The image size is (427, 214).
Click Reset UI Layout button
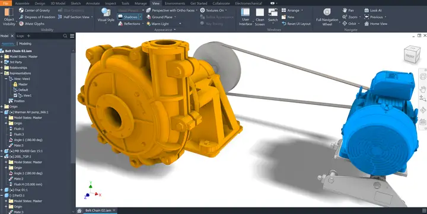(296, 24)
